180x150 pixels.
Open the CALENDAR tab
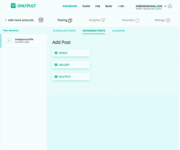click(x=118, y=31)
